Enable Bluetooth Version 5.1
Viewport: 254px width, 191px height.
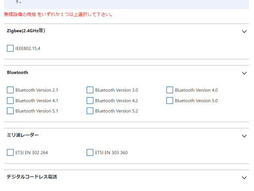click(x=10, y=111)
